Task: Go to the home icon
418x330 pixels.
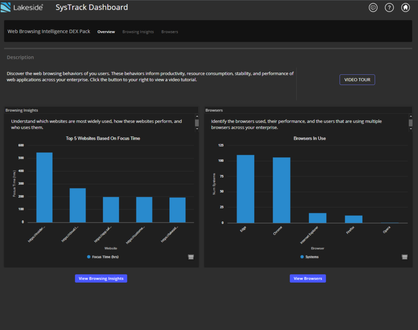Action: point(405,7)
